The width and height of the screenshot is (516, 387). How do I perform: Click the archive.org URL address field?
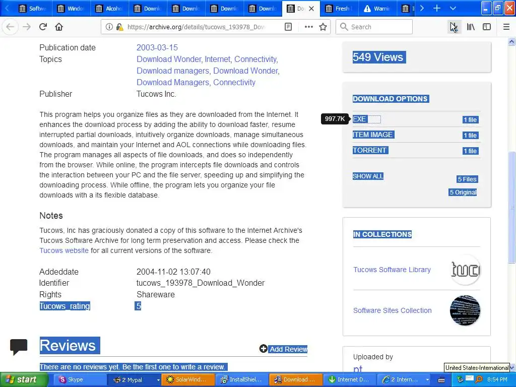tap(196, 27)
